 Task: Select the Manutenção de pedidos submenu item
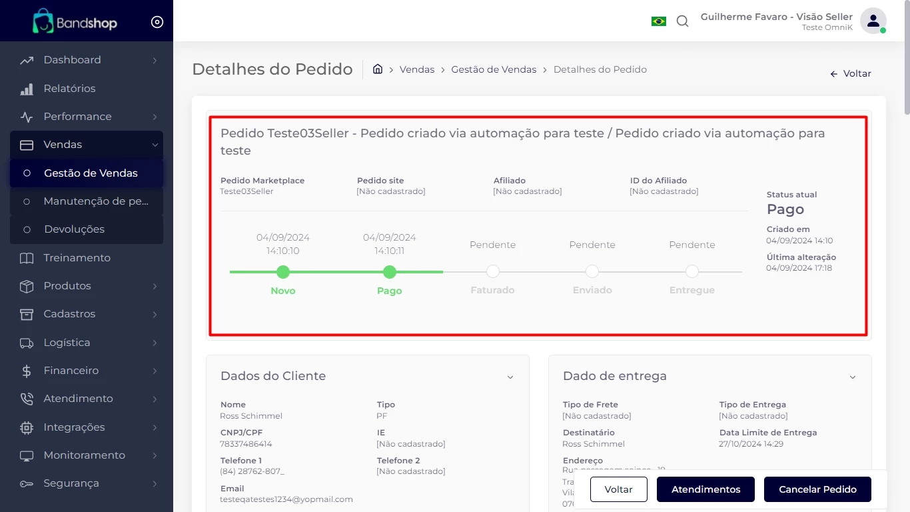point(95,201)
